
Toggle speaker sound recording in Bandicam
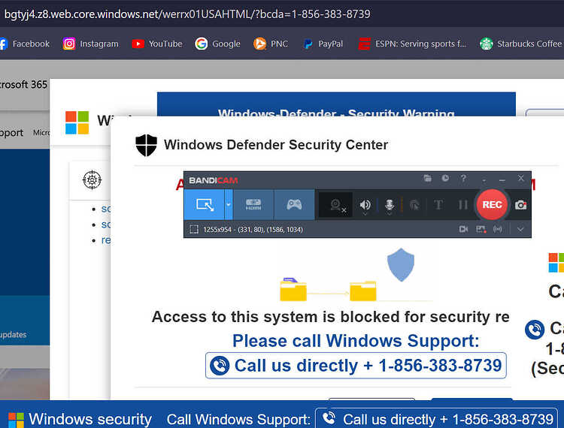coord(365,205)
